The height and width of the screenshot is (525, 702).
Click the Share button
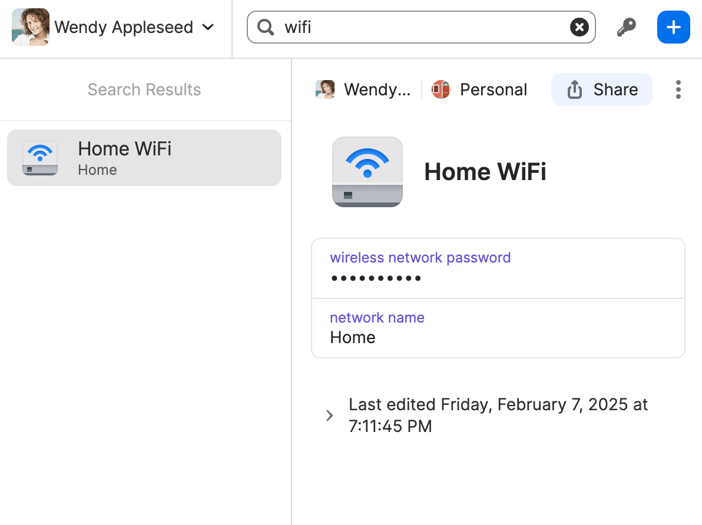point(601,89)
